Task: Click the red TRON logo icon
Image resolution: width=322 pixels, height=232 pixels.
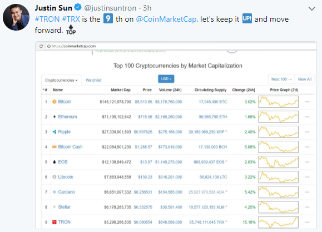Action: pyautogui.click(x=55, y=222)
